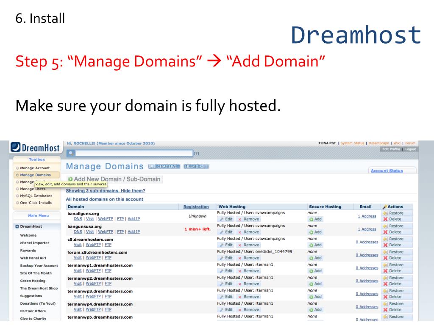
Task: Visit banallguns.org
Action: (90, 219)
